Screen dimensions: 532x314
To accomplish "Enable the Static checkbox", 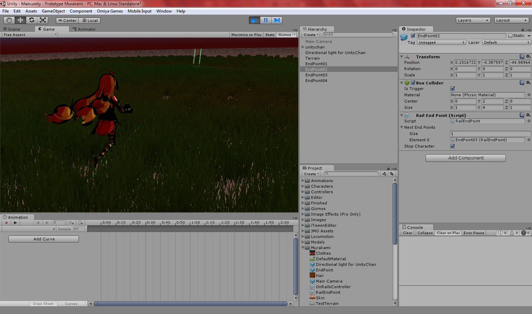I will (x=510, y=36).
